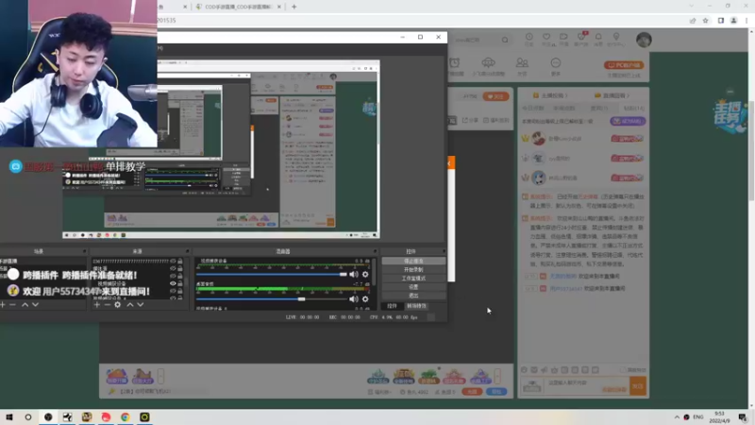Open settings gear for desktop audio channel
755x425 pixels.
365,298
